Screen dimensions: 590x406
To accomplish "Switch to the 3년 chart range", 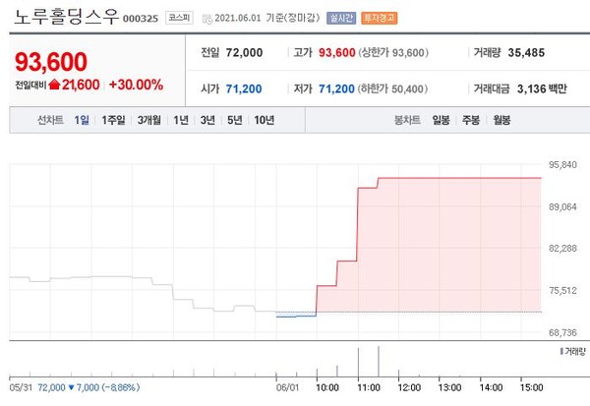I will pos(207,120).
